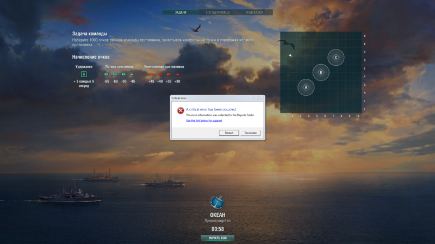Click the Потеря союзников label

[x=119, y=66]
